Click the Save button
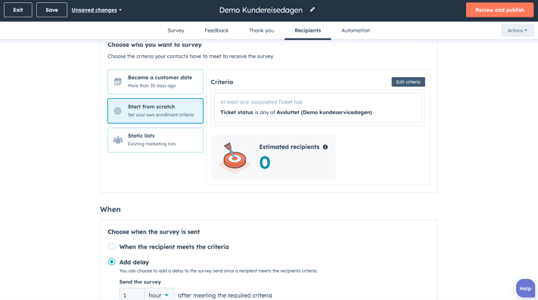This screenshot has height=300, width=538. 51,10
